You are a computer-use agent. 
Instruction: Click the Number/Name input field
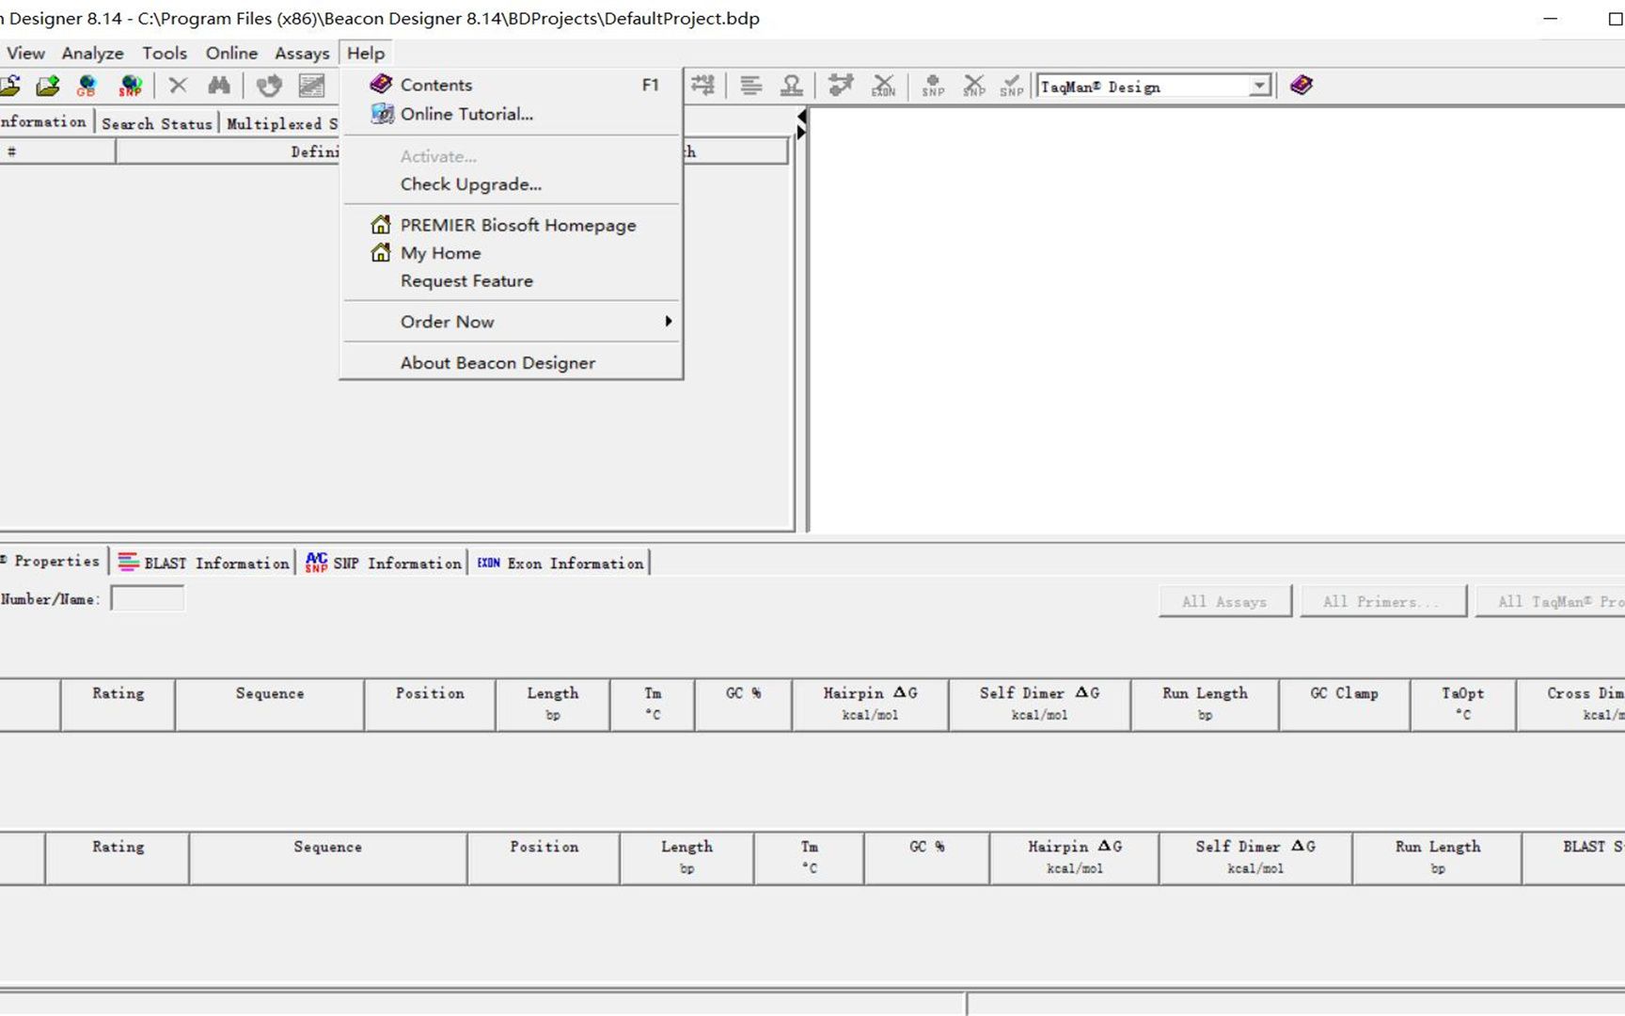[148, 599]
